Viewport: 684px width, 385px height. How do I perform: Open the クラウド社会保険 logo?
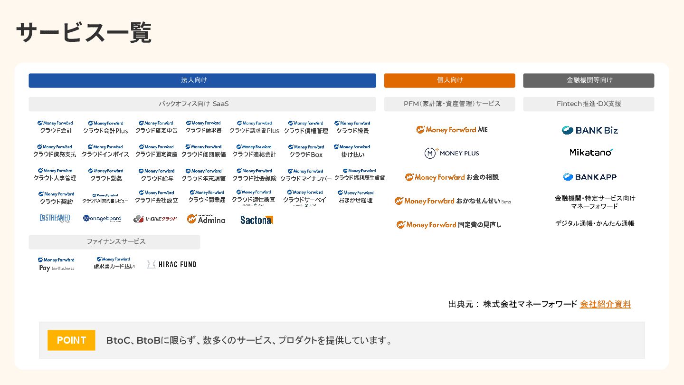point(254,174)
